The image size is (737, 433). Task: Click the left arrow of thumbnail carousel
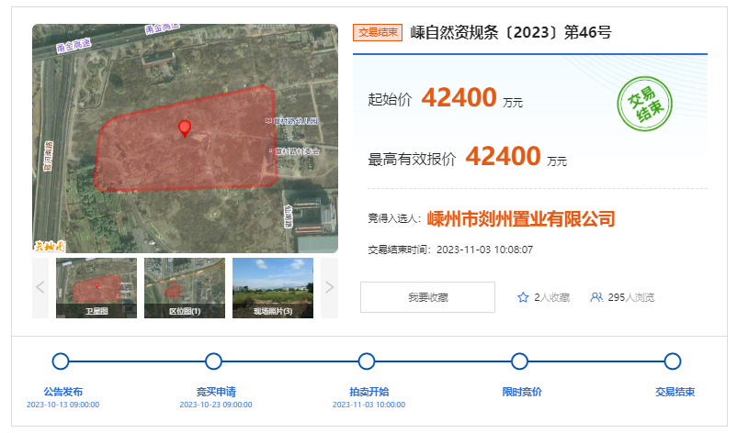pyautogui.click(x=40, y=287)
